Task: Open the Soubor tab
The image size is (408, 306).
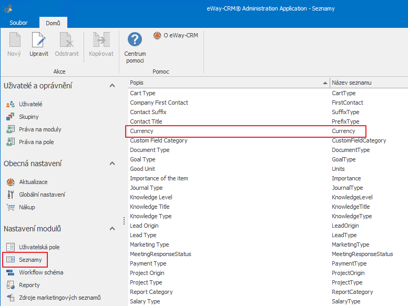Action: [x=18, y=23]
